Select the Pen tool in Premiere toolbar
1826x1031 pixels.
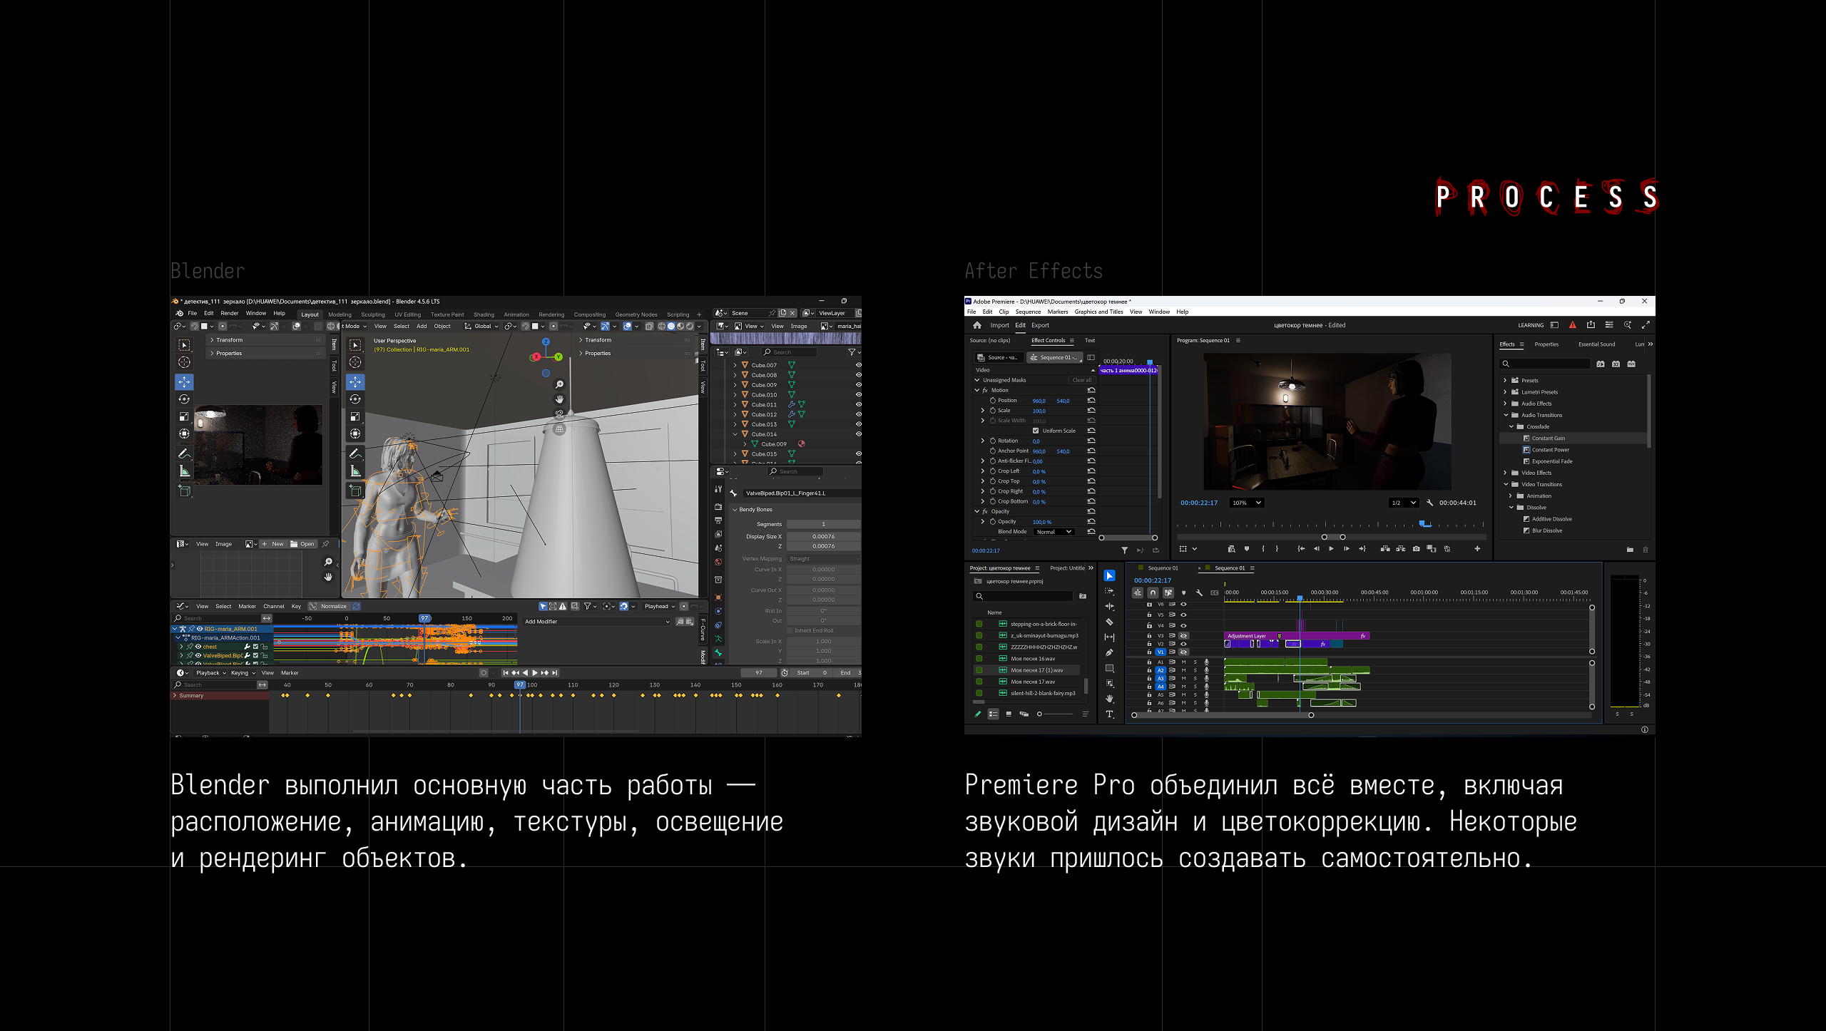[x=1109, y=652]
